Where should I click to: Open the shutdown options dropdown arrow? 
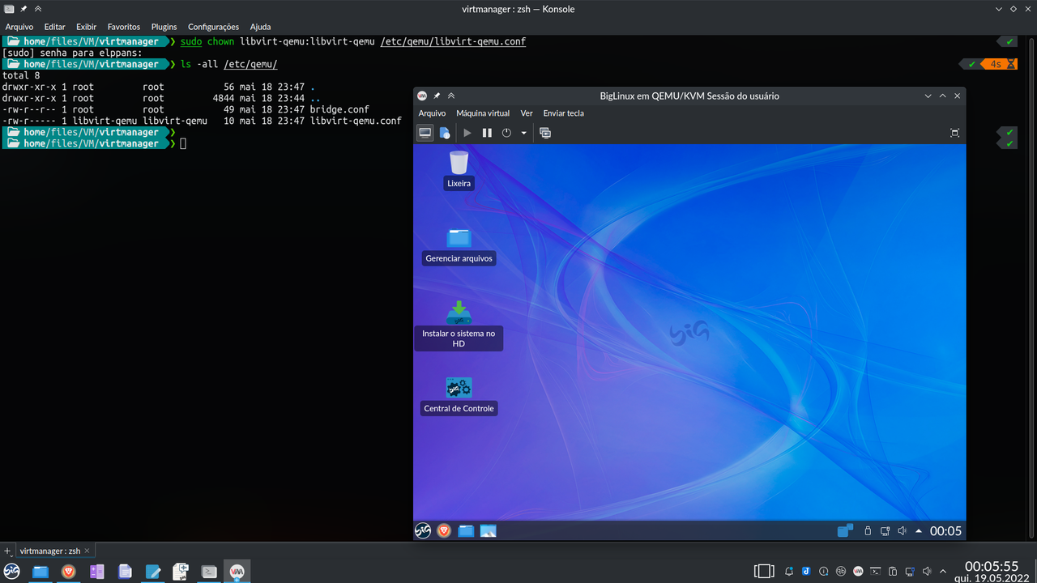(523, 133)
